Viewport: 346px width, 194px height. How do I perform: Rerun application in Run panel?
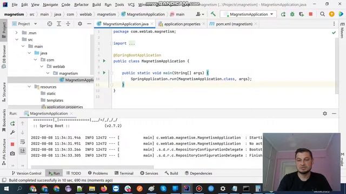pos(12,123)
